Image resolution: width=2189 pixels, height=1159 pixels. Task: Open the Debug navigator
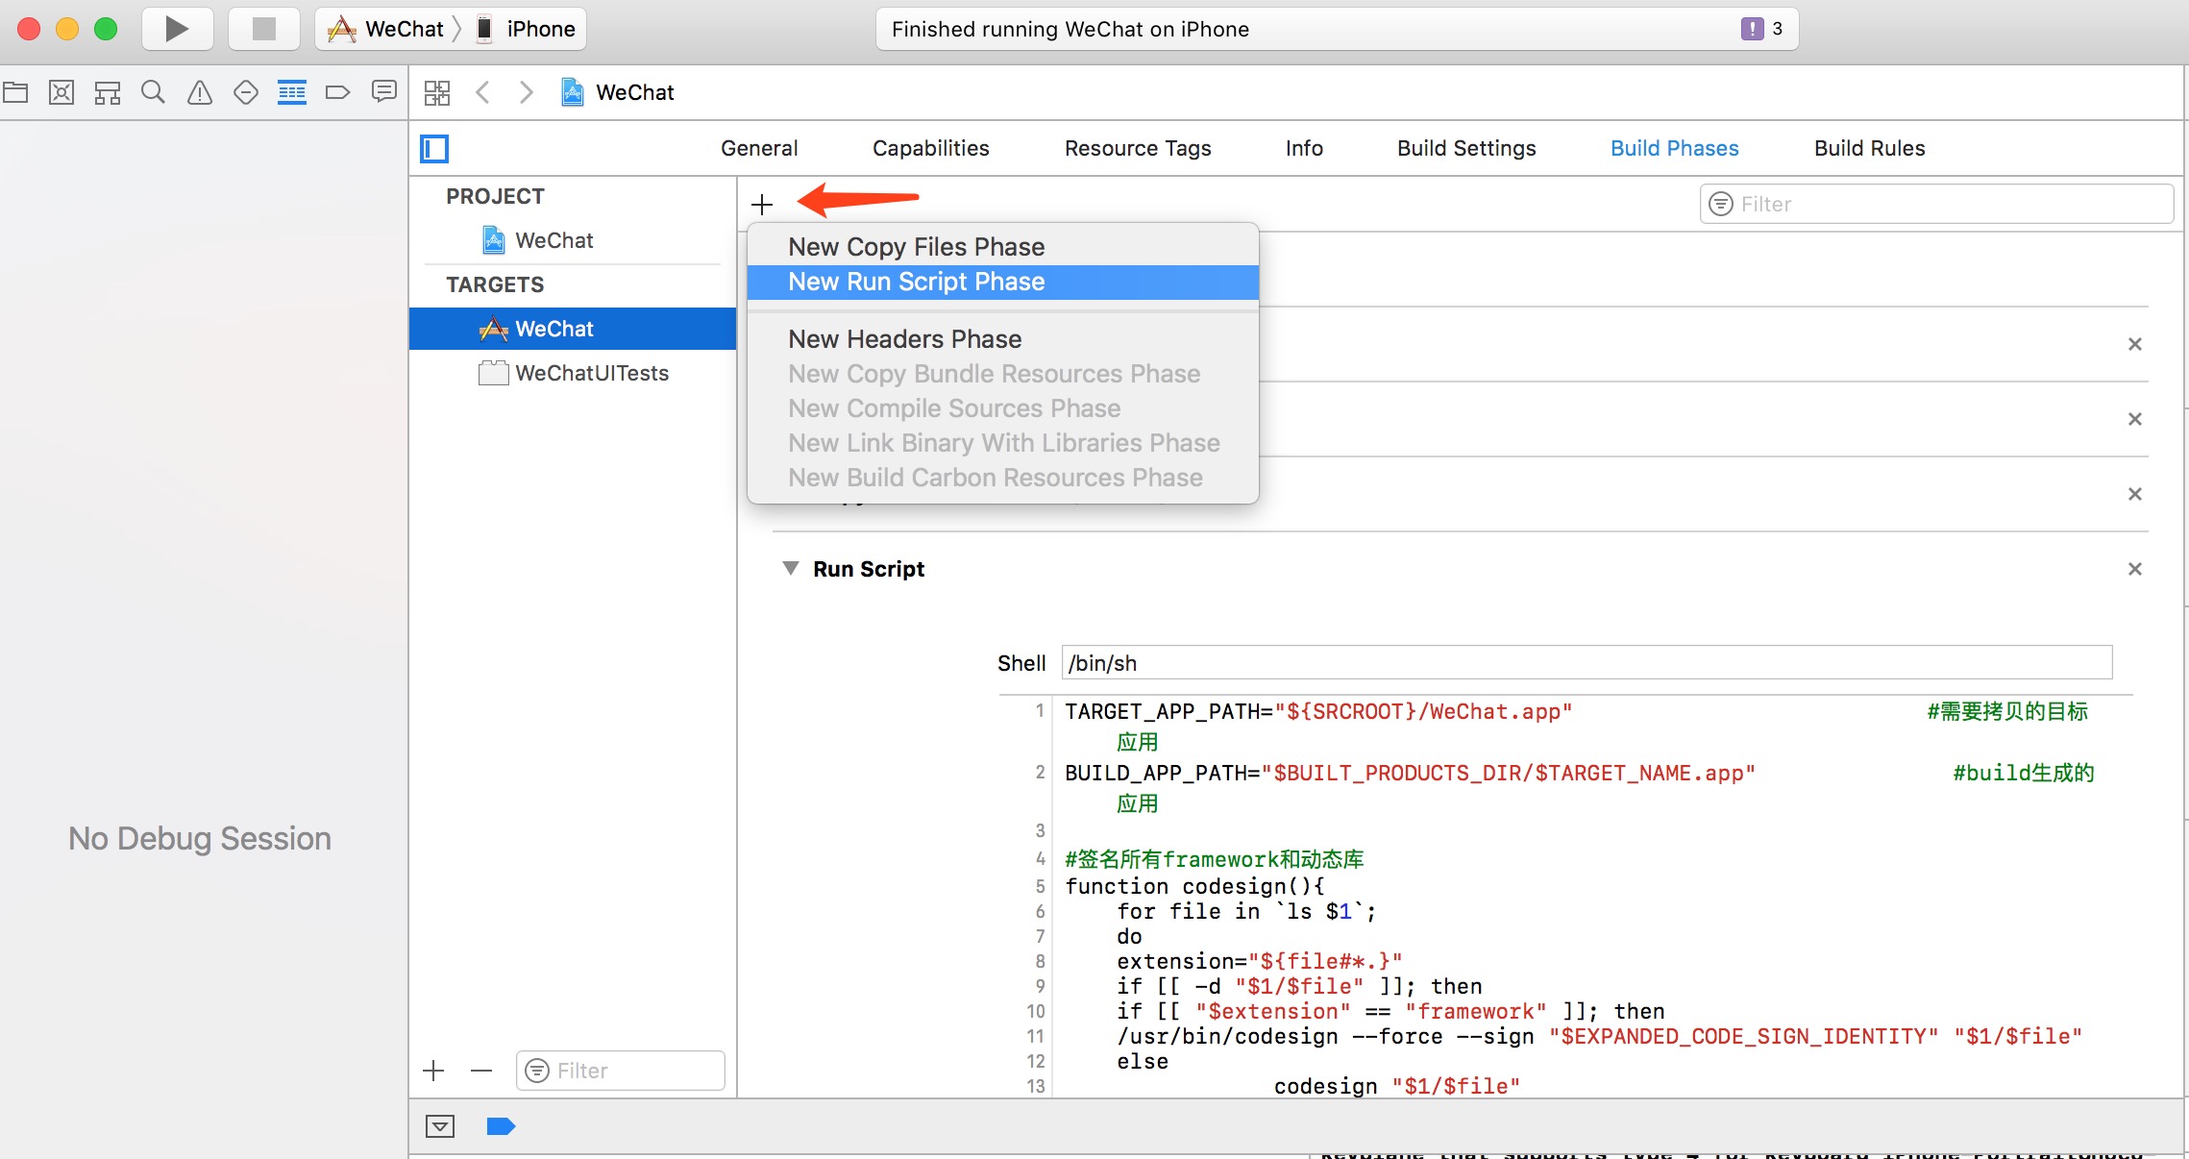coord(292,92)
